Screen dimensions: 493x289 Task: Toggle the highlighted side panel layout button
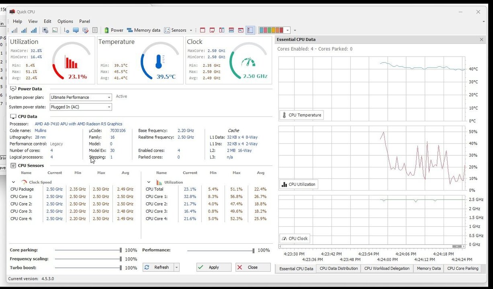(250, 30)
